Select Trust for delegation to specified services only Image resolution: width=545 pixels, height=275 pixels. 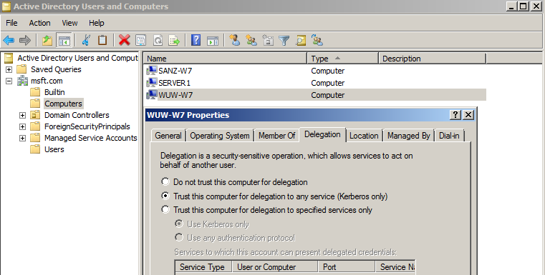pyautogui.click(x=165, y=209)
